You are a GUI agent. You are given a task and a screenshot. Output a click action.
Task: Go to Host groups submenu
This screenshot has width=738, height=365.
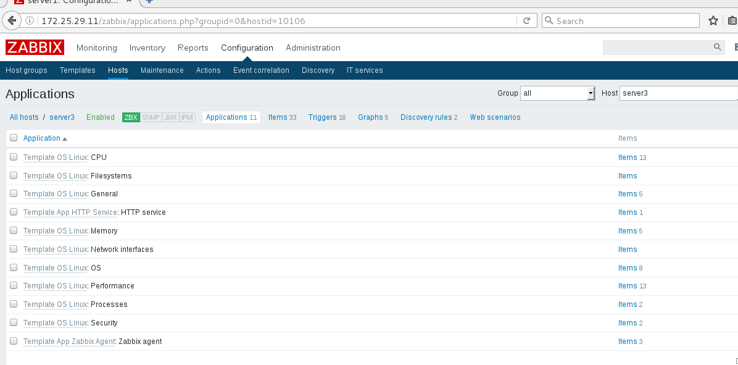coord(27,70)
